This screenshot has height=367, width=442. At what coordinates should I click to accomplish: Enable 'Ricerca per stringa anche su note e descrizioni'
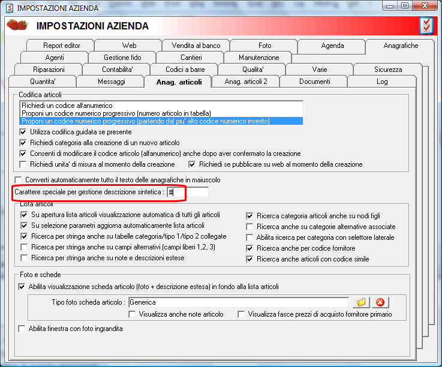(24, 258)
